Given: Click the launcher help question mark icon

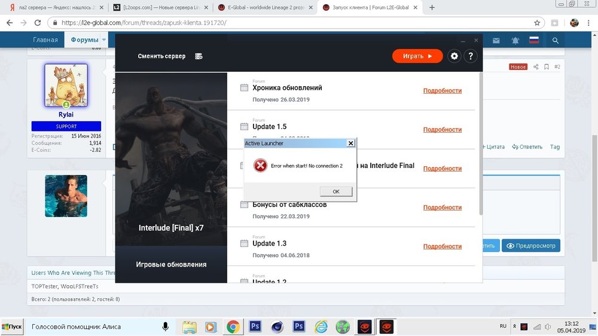Looking at the screenshot, I should [x=471, y=56].
